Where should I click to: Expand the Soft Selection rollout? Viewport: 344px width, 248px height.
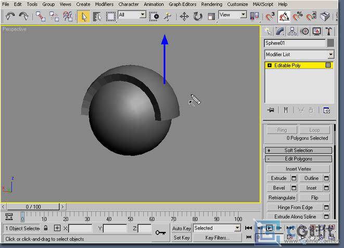tap(298, 150)
